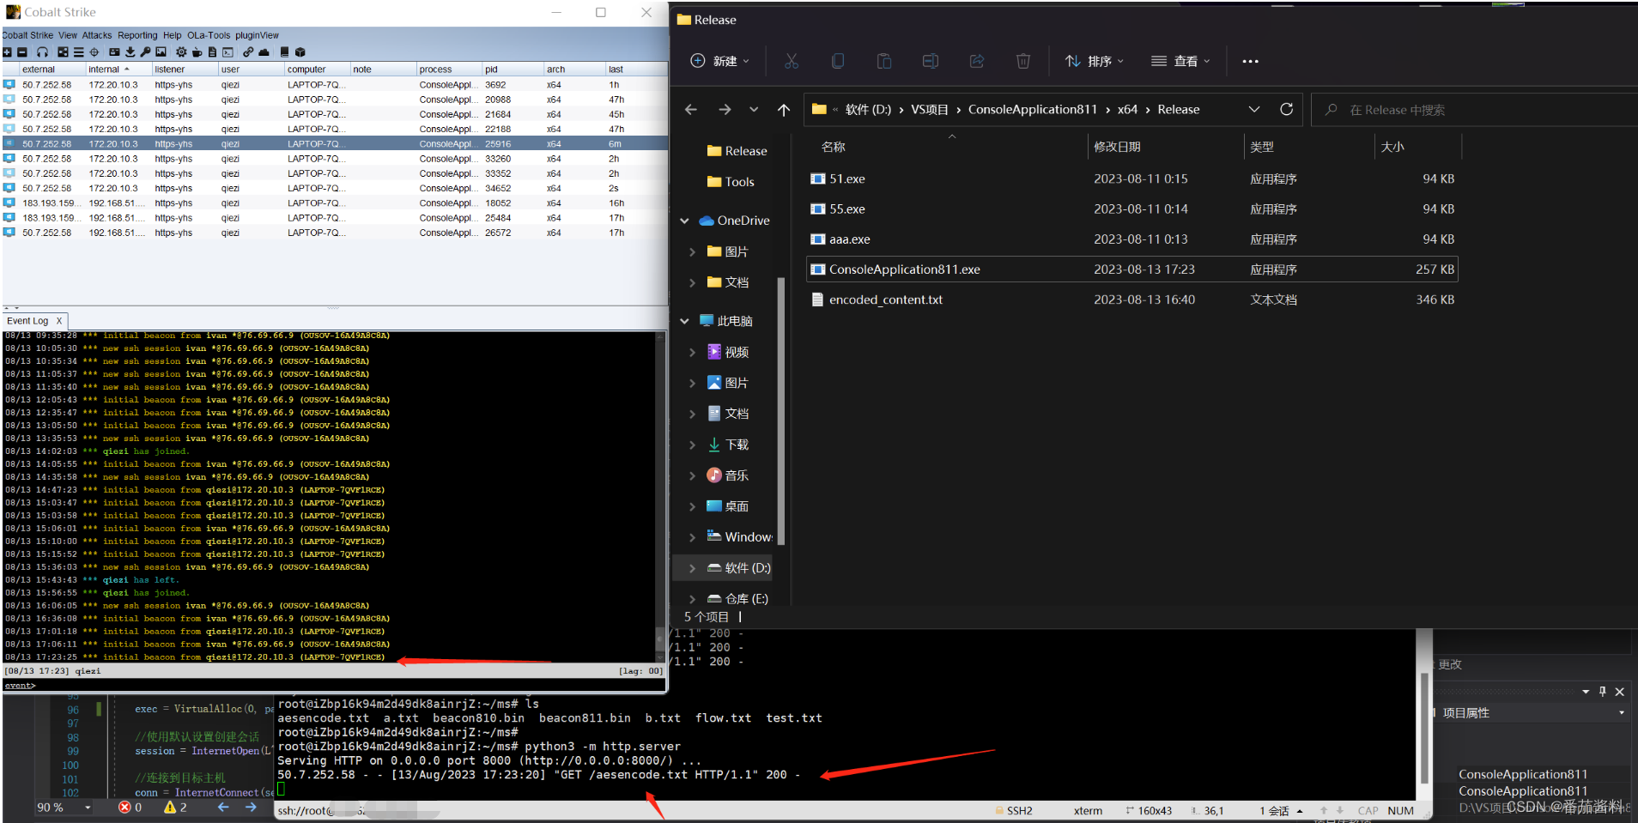
Task: Click the blue navigate-backward arrow in Visual Studio
Action: pos(223,808)
